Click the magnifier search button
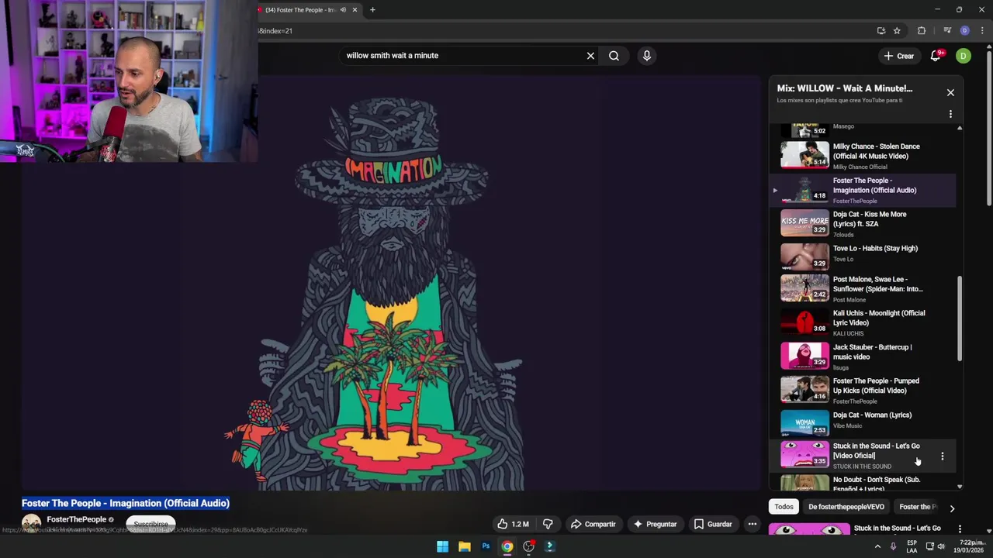993x558 pixels. [614, 56]
